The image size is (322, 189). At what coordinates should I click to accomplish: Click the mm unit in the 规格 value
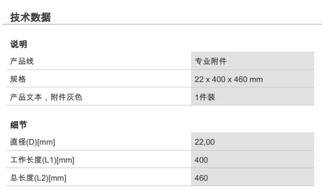pos(257,80)
